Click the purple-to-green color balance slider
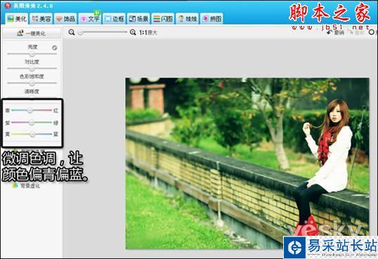This screenshot has width=378, height=259. [x=32, y=123]
